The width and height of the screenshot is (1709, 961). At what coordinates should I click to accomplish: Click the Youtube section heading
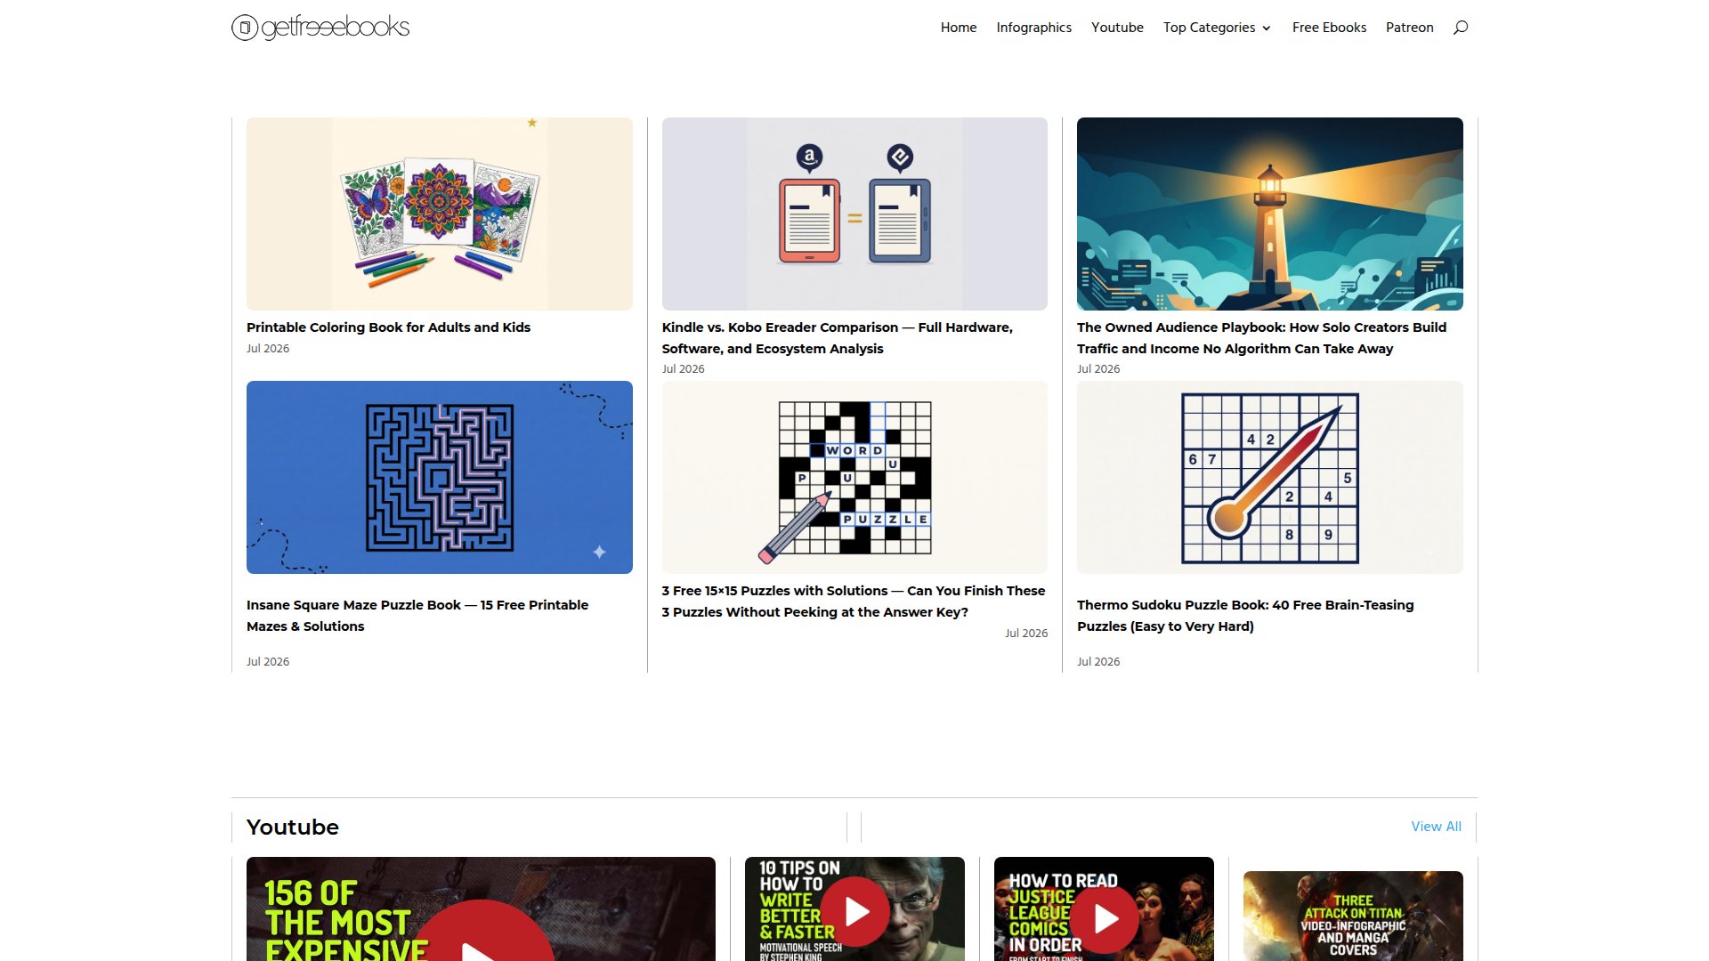(293, 827)
